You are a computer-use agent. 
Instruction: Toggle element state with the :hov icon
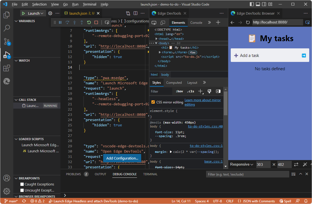click(x=180, y=91)
